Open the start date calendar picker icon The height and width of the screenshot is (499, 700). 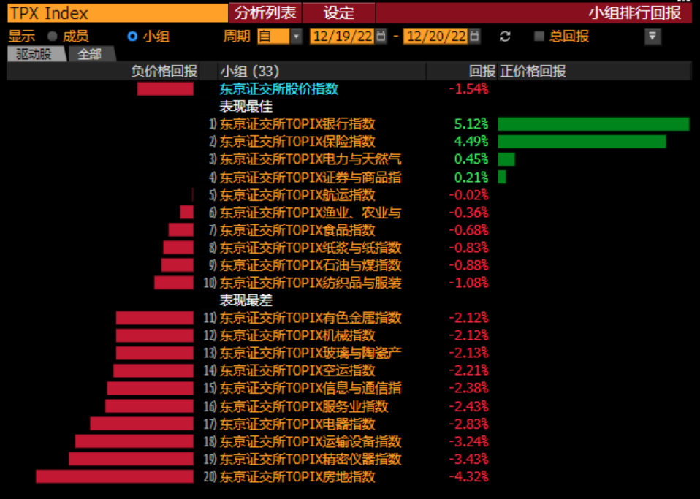pos(381,36)
